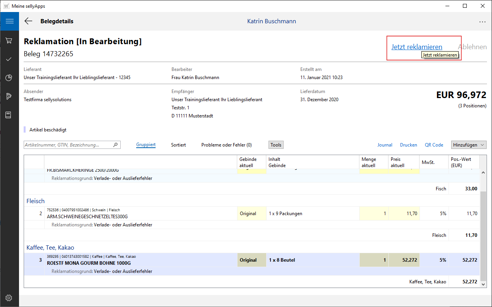Switch to the Sortiert view
The width and height of the screenshot is (492, 307).
coord(178,145)
